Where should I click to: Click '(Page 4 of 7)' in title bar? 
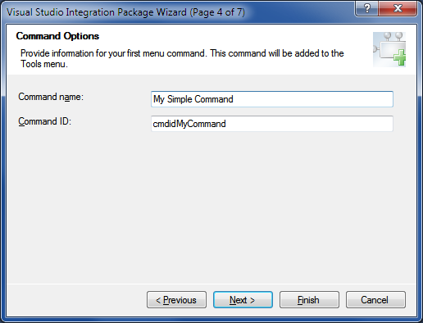[x=217, y=12]
